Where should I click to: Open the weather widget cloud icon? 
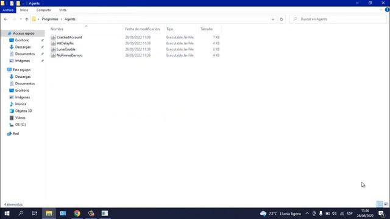(263, 214)
